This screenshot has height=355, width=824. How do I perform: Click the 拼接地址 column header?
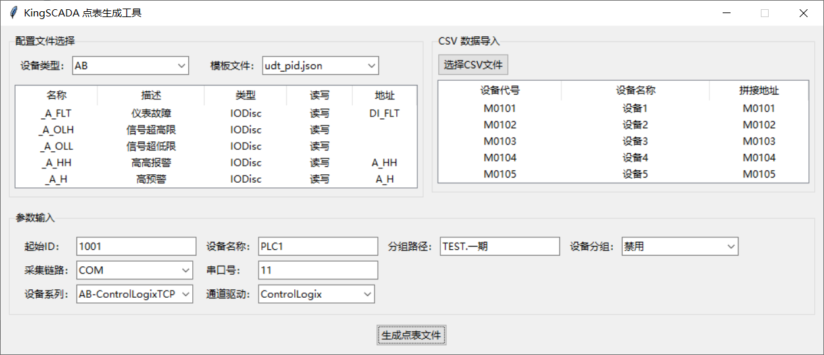click(759, 90)
